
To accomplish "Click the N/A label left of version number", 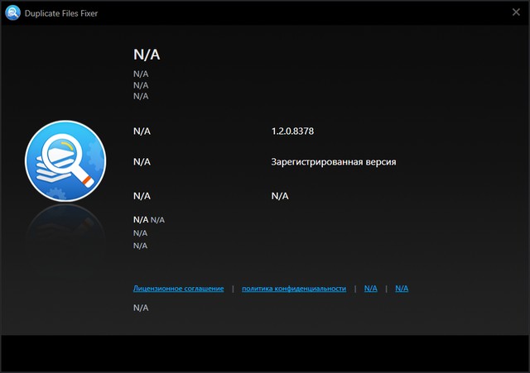I will (142, 132).
